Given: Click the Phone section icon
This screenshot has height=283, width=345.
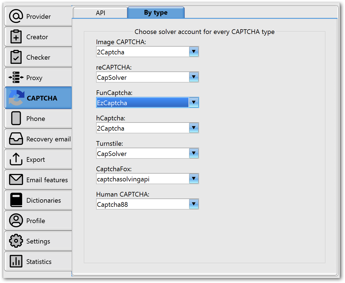Looking at the screenshot, I should point(16,118).
